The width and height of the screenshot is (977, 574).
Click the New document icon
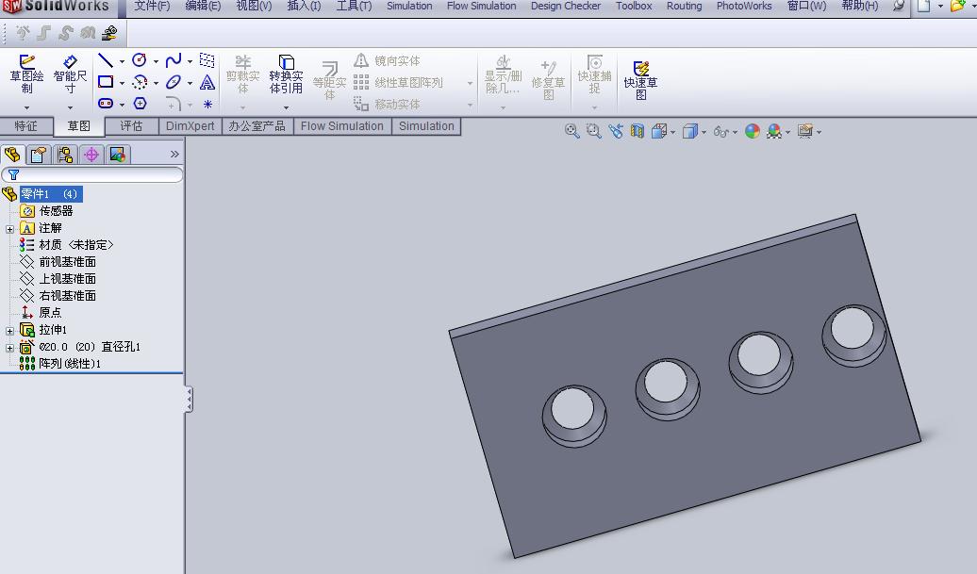(x=924, y=7)
